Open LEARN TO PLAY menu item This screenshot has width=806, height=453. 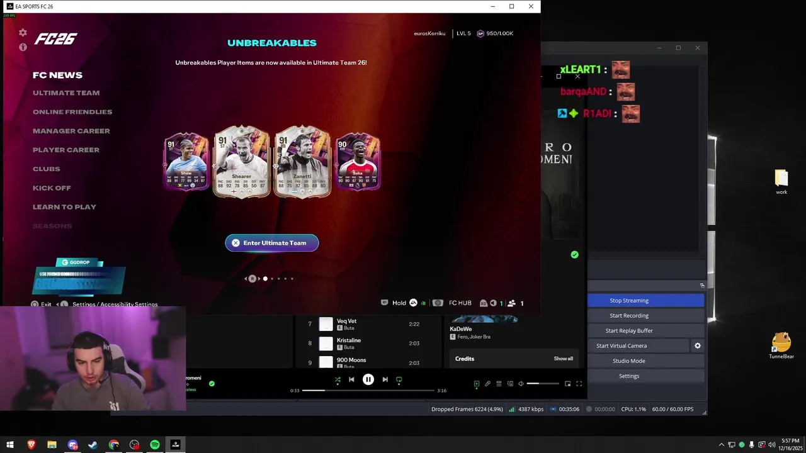[64, 207]
